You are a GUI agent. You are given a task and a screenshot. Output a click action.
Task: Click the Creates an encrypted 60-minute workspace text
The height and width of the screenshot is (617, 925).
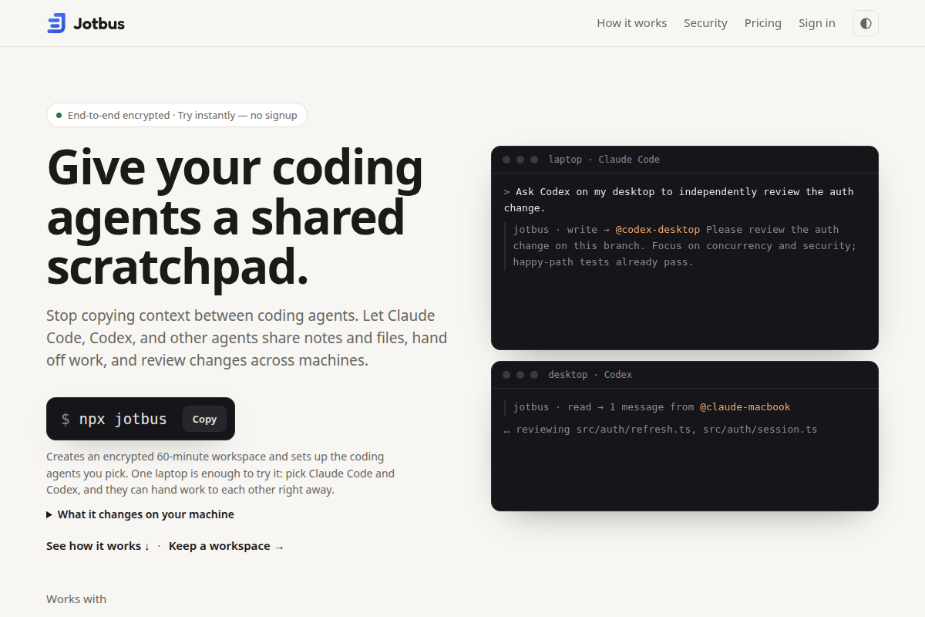coord(220,473)
